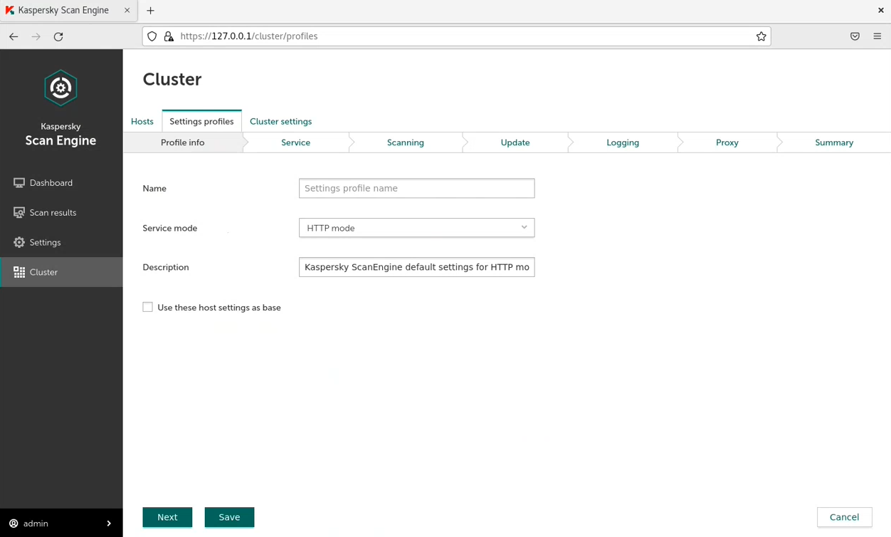Open a new browser tab
The image size is (891, 537).
pyautogui.click(x=150, y=11)
